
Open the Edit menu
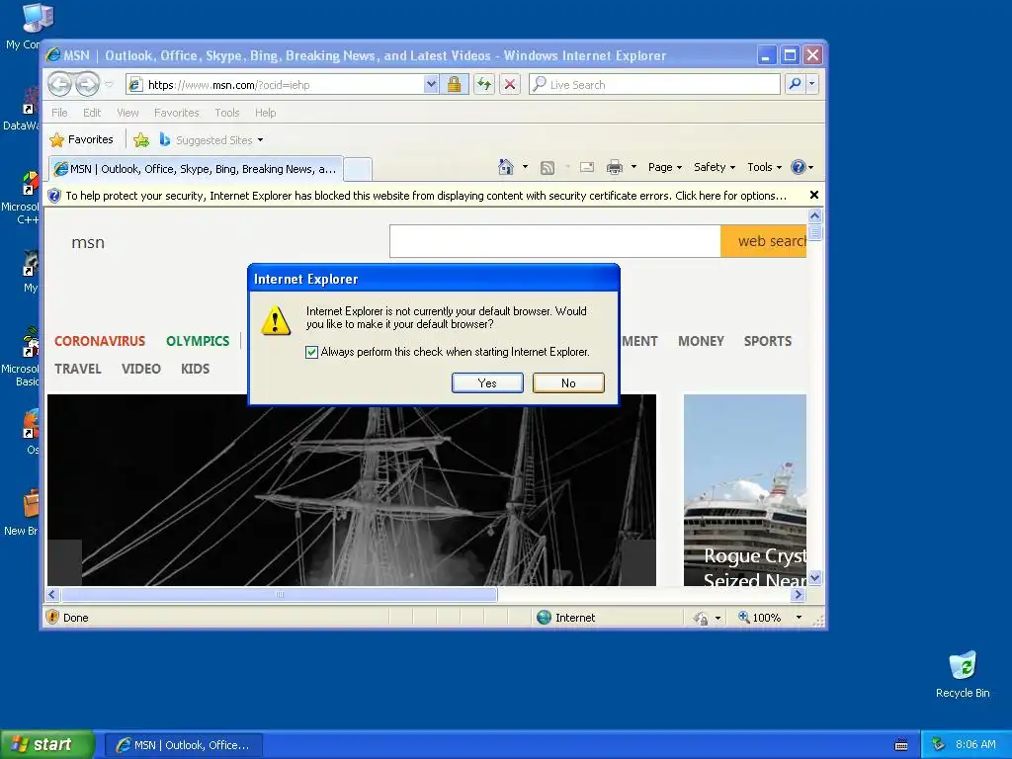pyautogui.click(x=92, y=113)
